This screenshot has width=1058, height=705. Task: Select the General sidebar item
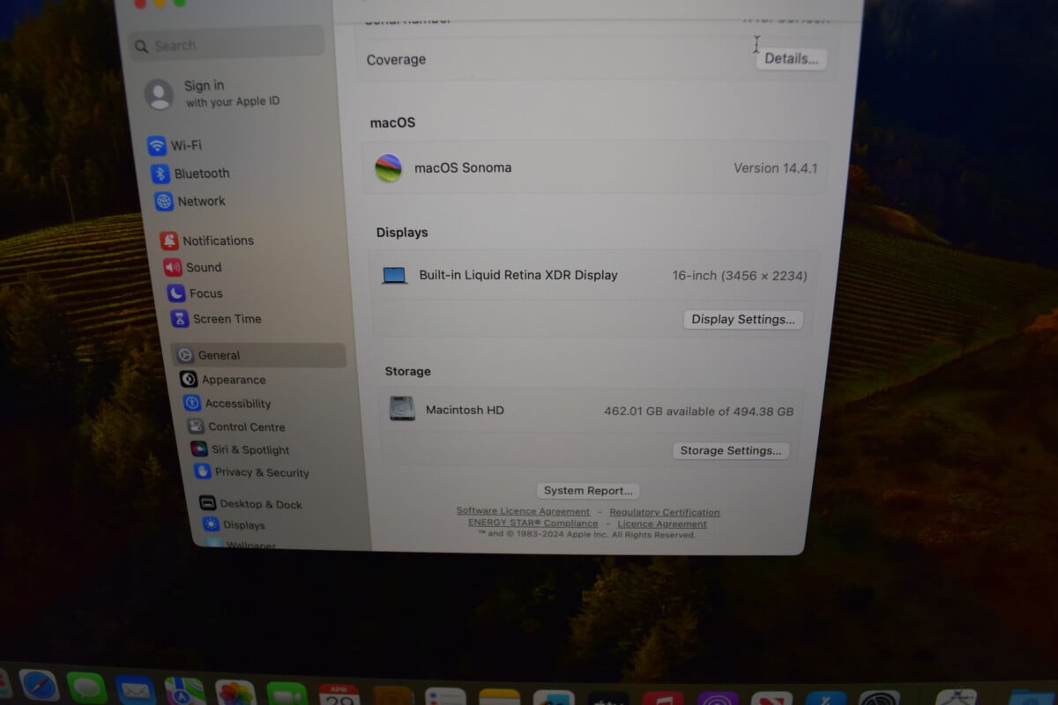click(258, 355)
